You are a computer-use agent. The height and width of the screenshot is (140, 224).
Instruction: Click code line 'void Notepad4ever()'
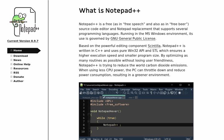coord(106,111)
